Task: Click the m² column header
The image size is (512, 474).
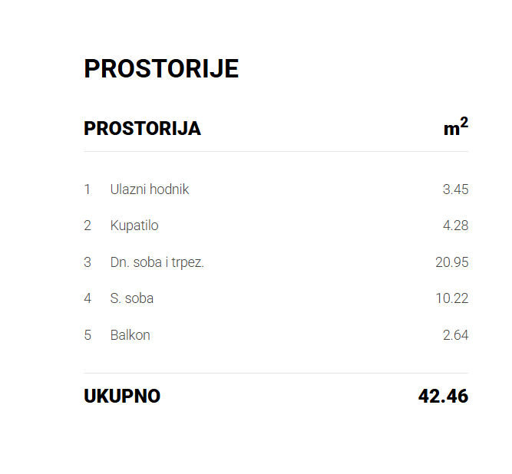Action: (456, 127)
